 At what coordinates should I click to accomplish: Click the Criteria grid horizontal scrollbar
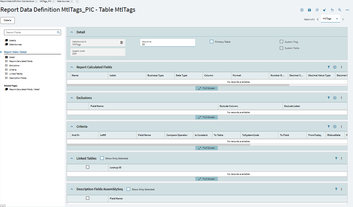158,144
